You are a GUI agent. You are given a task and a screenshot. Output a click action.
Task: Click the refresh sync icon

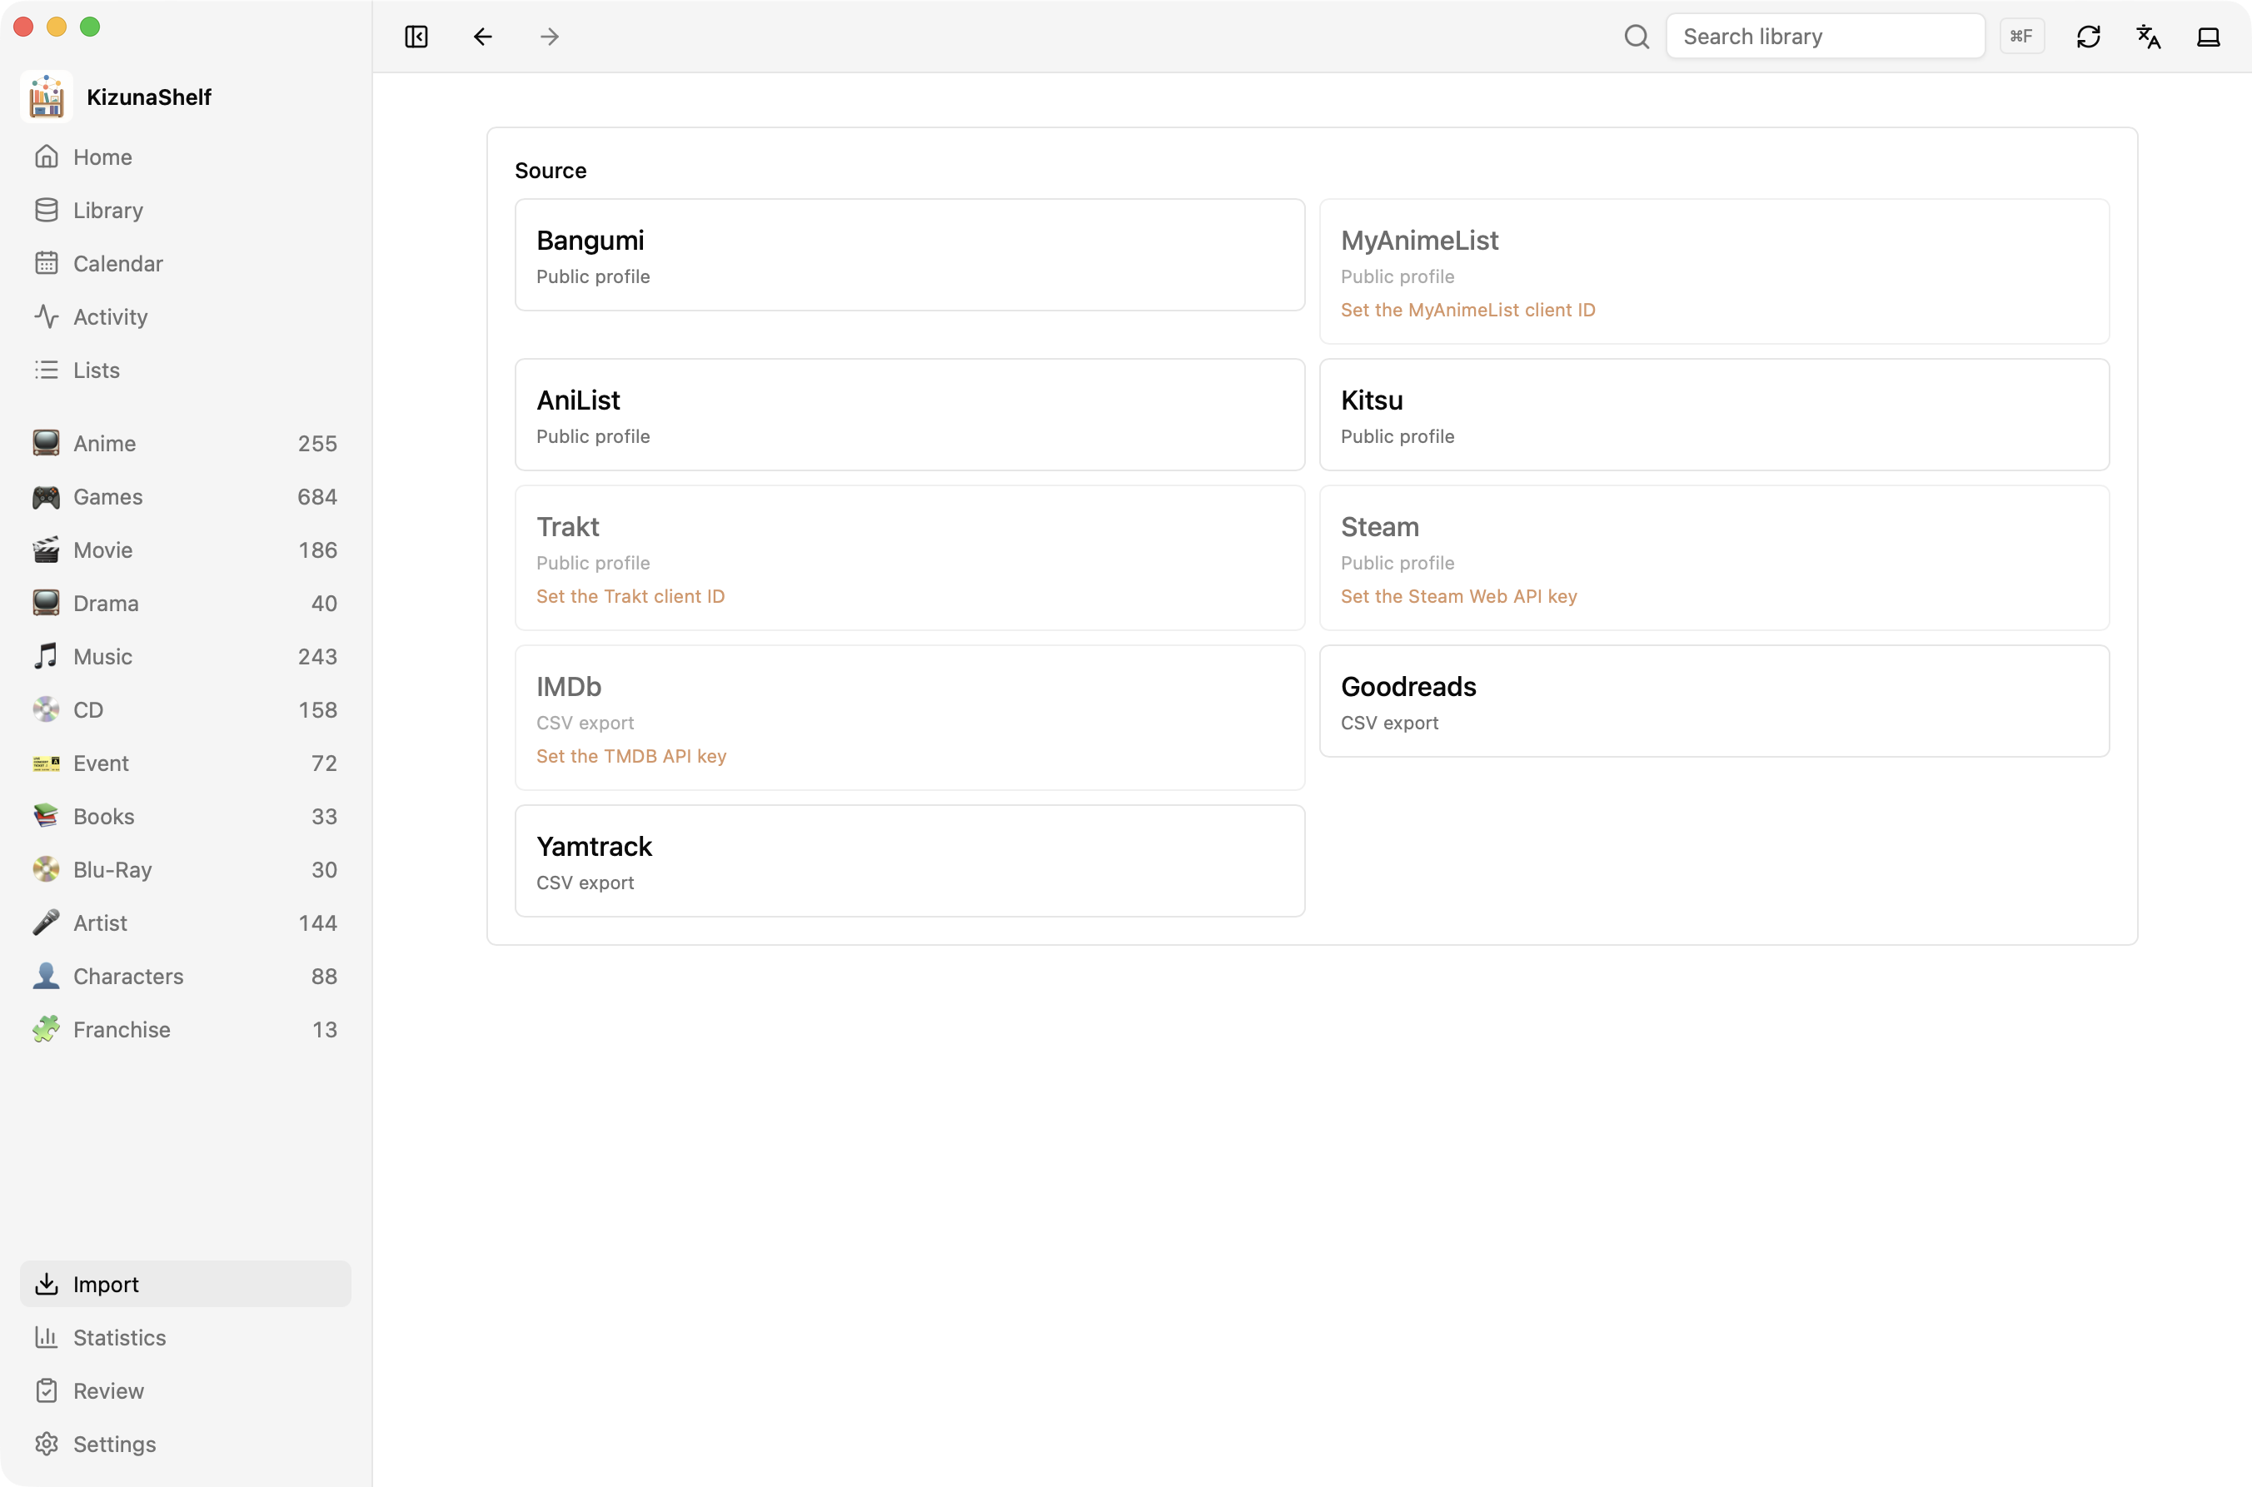click(2088, 36)
